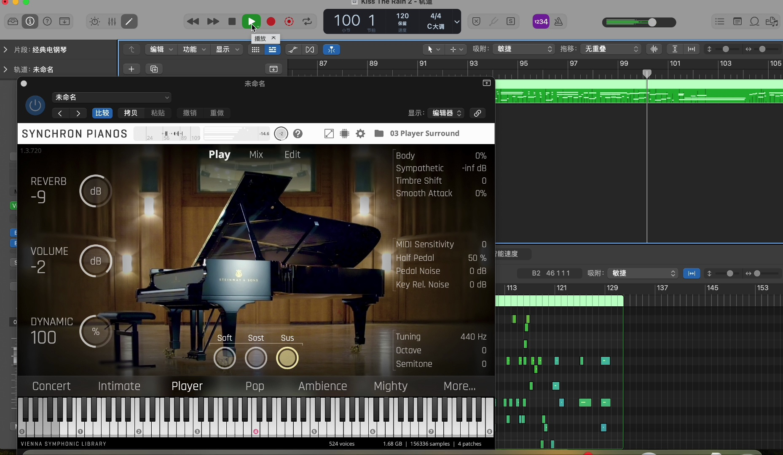This screenshot has width=783, height=455.
Task: Click the Capture Recording button
Action: pyautogui.click(x=289, y=21)
